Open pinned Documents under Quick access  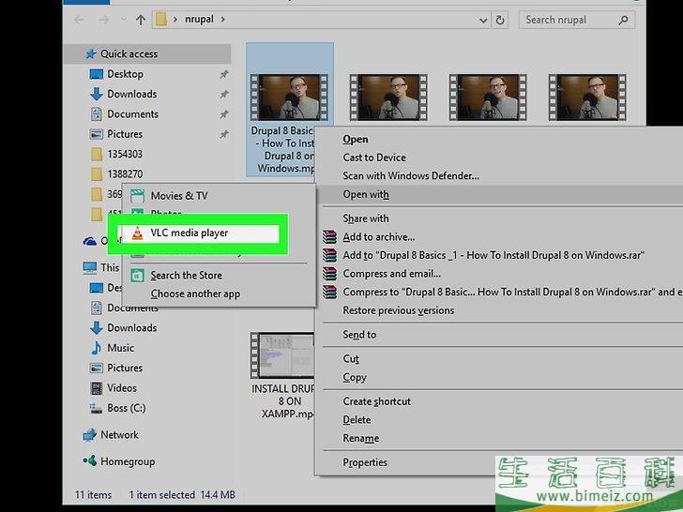133,114
